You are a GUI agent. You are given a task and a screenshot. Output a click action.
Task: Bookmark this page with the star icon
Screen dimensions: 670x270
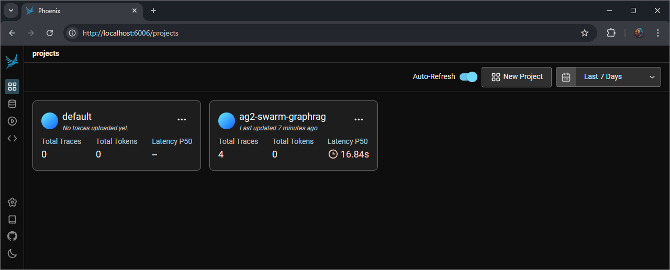585,33
